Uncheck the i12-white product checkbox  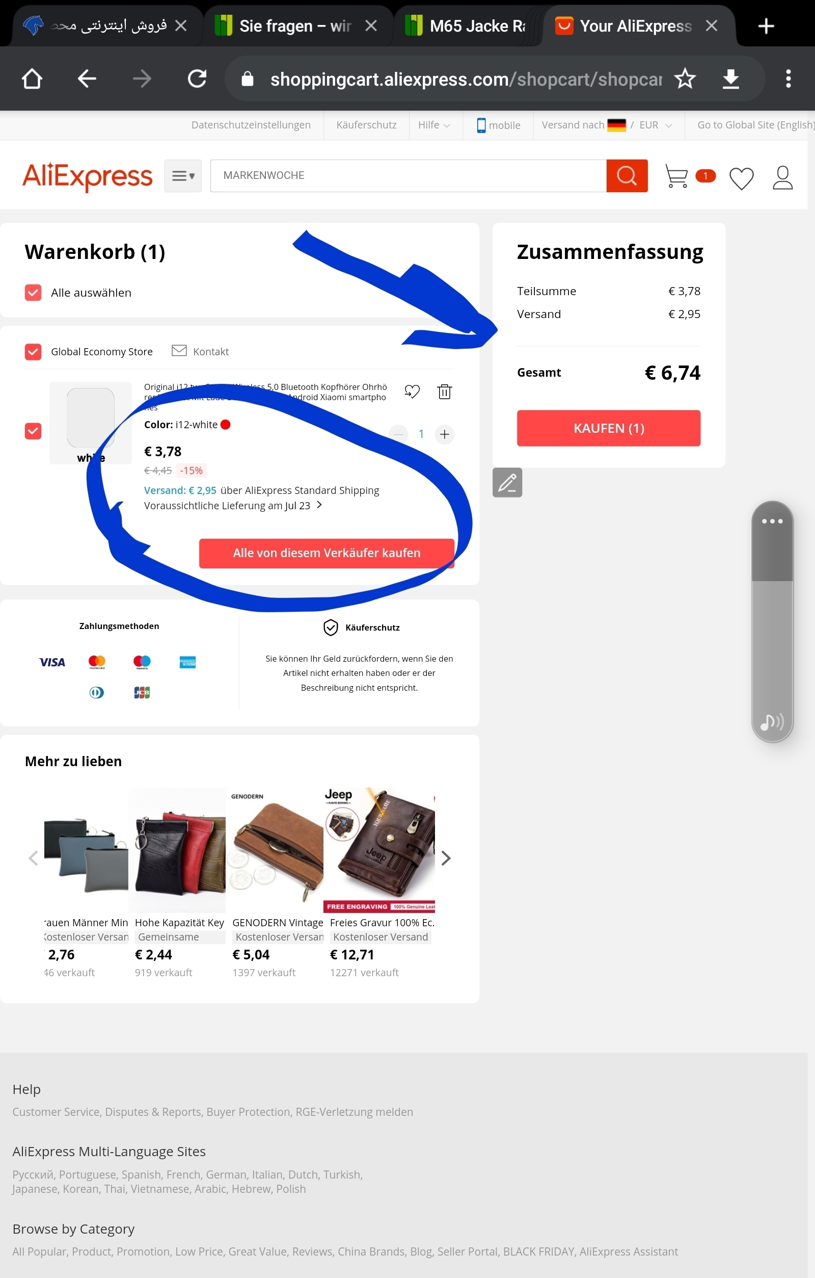tap(33, 431)
